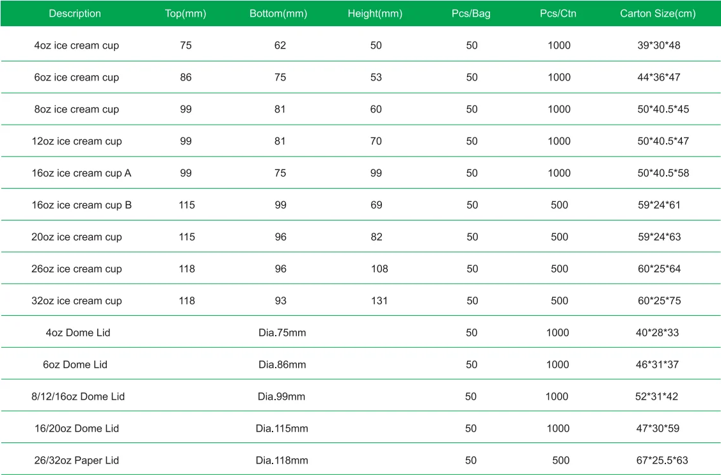721x475 pixels.
Task: Click the height value 131
Action: click(379, 301)
